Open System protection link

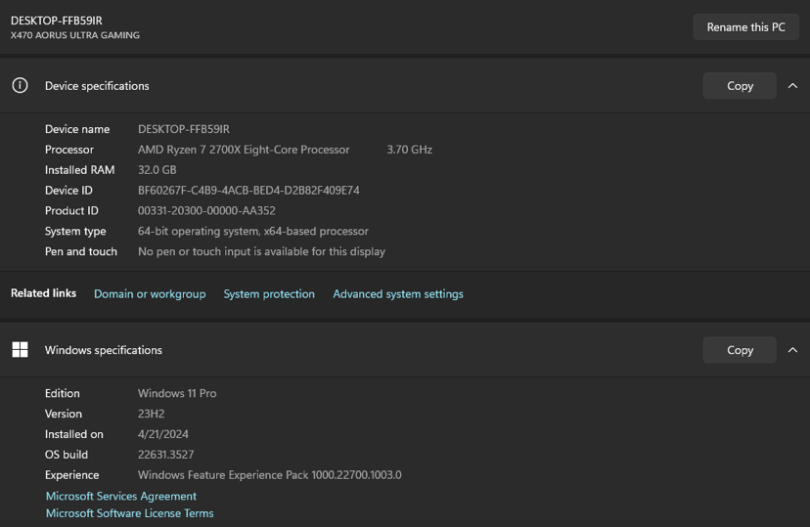tap(269, 293)
